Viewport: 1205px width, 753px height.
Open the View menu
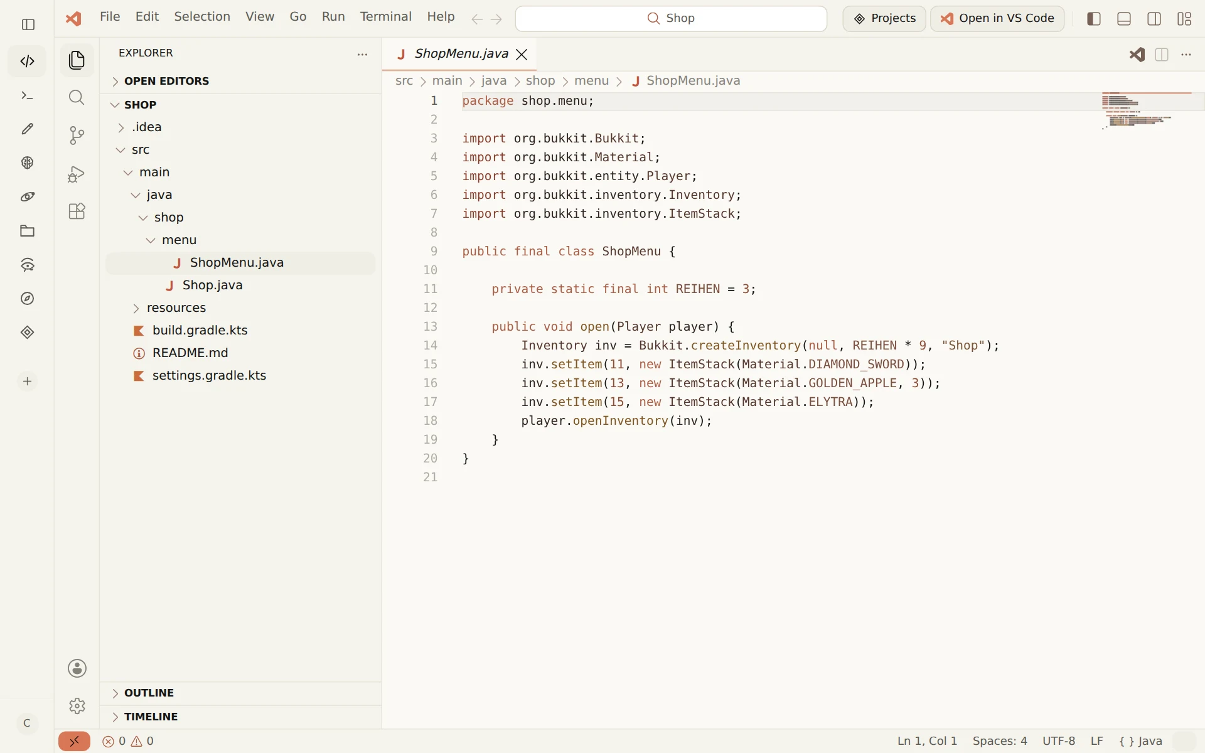coord(260,17)
